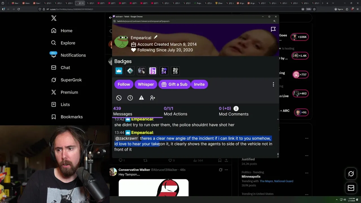Open more options on Conservative Walker post
The width and height of the screenshot is (361, 203).
[x=226, y=170]
